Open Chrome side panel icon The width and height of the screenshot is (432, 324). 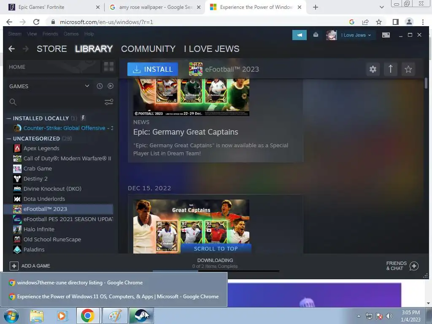(396, 22)
